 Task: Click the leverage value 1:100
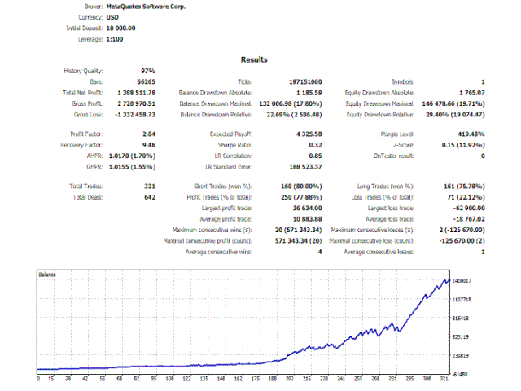pyautogui.click(x=115, y=39)
